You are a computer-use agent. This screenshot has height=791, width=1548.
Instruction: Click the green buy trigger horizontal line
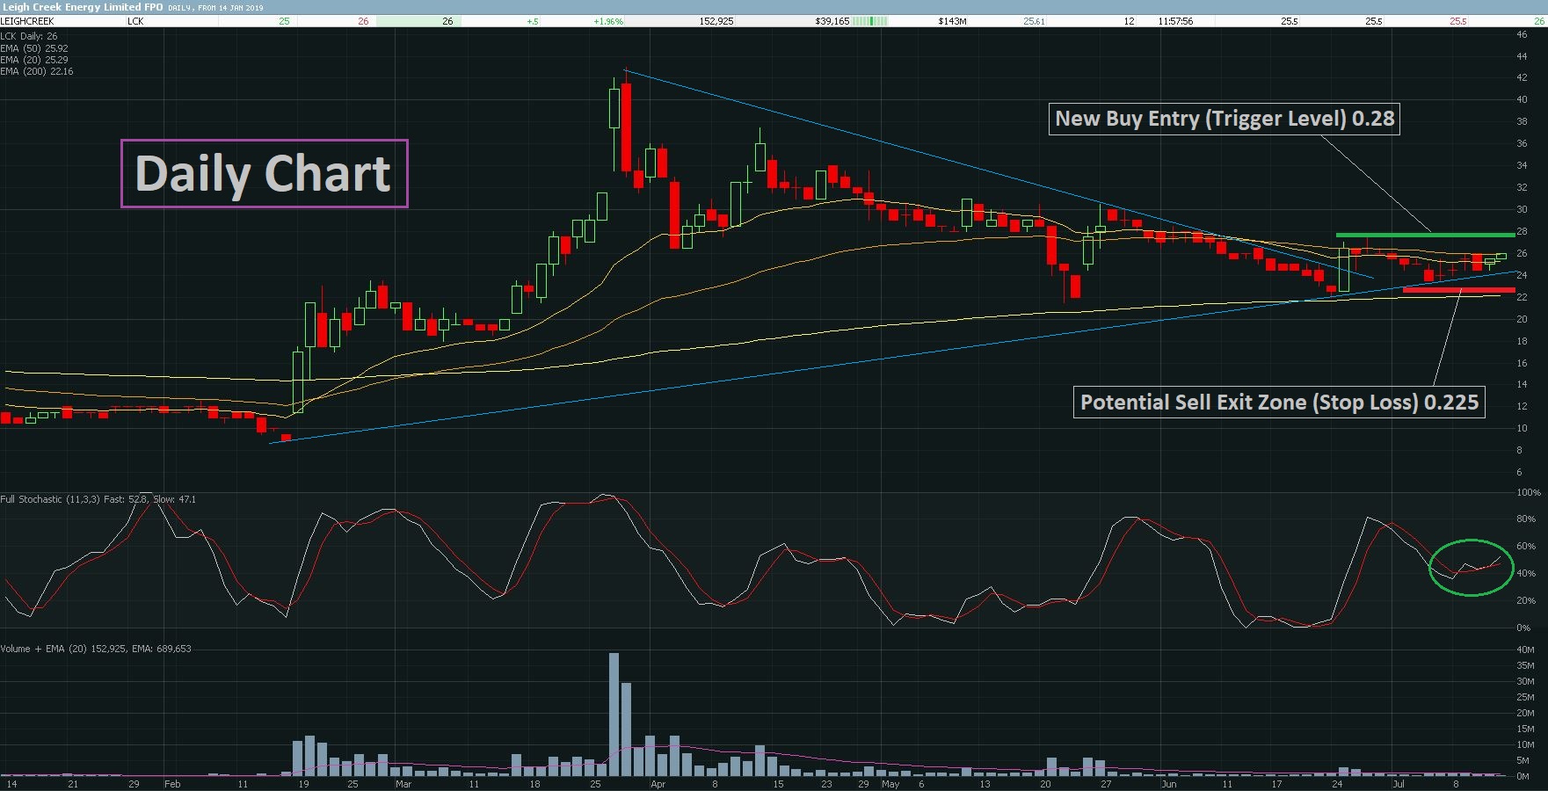click(x=1425, y=235)
